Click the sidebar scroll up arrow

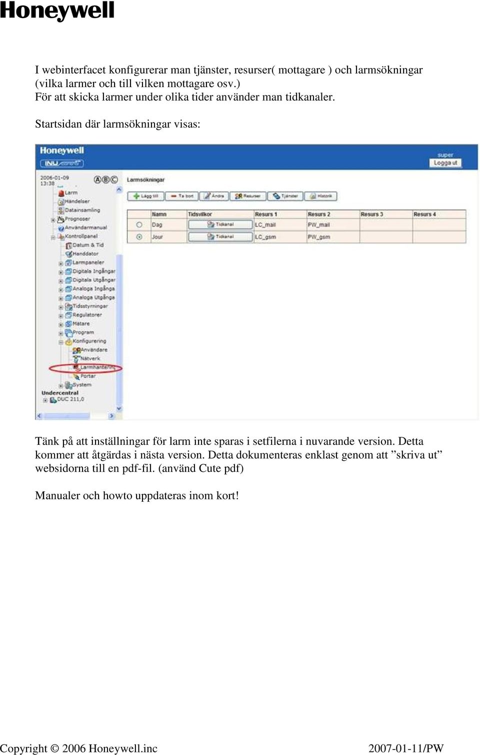(119, 190)
